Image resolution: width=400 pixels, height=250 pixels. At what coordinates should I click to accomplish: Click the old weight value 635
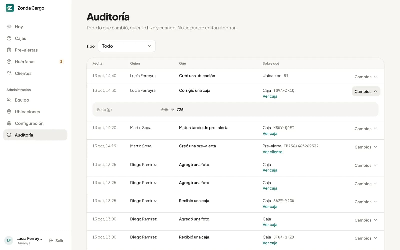pyautogui.click(x=165, y=109)
